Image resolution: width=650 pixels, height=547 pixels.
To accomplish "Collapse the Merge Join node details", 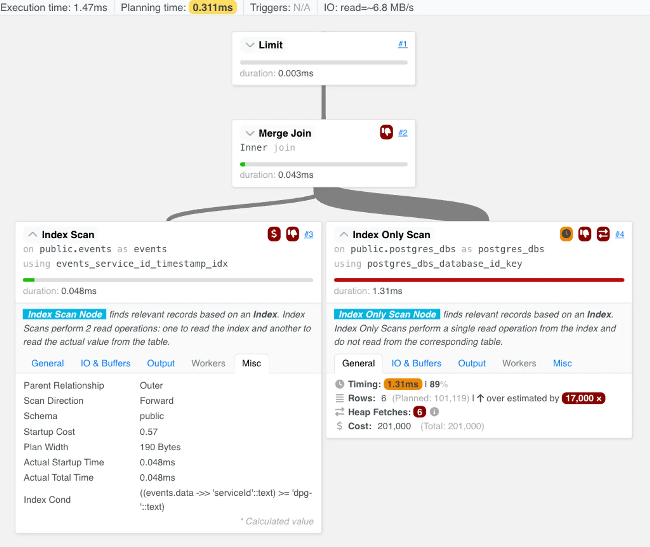I will pos(249,133).
